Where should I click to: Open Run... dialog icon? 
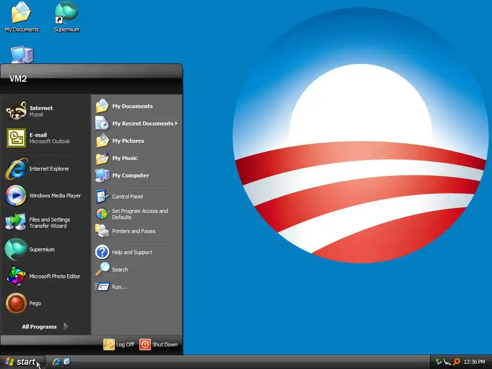pyautogui.click(x=102, y=287)
